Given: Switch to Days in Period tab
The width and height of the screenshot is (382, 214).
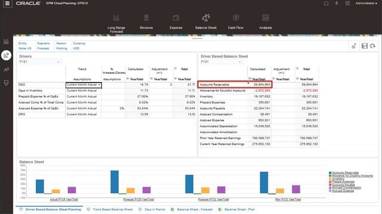Looking at the screenshot, I should tap(155, 209).
